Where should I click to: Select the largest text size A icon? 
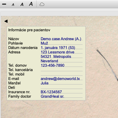(31, 4)
